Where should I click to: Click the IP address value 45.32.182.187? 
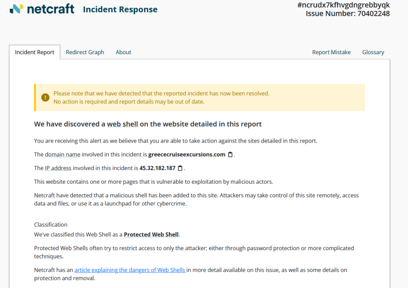(157, 168)
